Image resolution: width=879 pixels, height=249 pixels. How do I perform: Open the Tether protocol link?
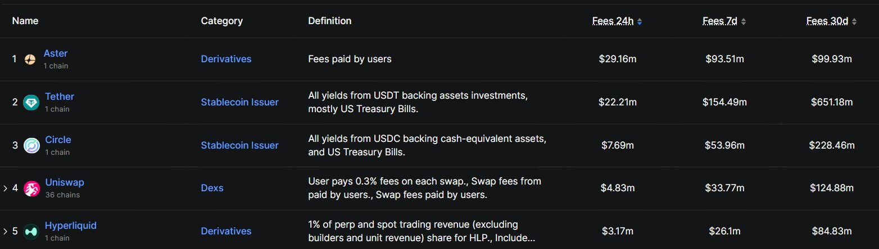(x=60, y=96)
